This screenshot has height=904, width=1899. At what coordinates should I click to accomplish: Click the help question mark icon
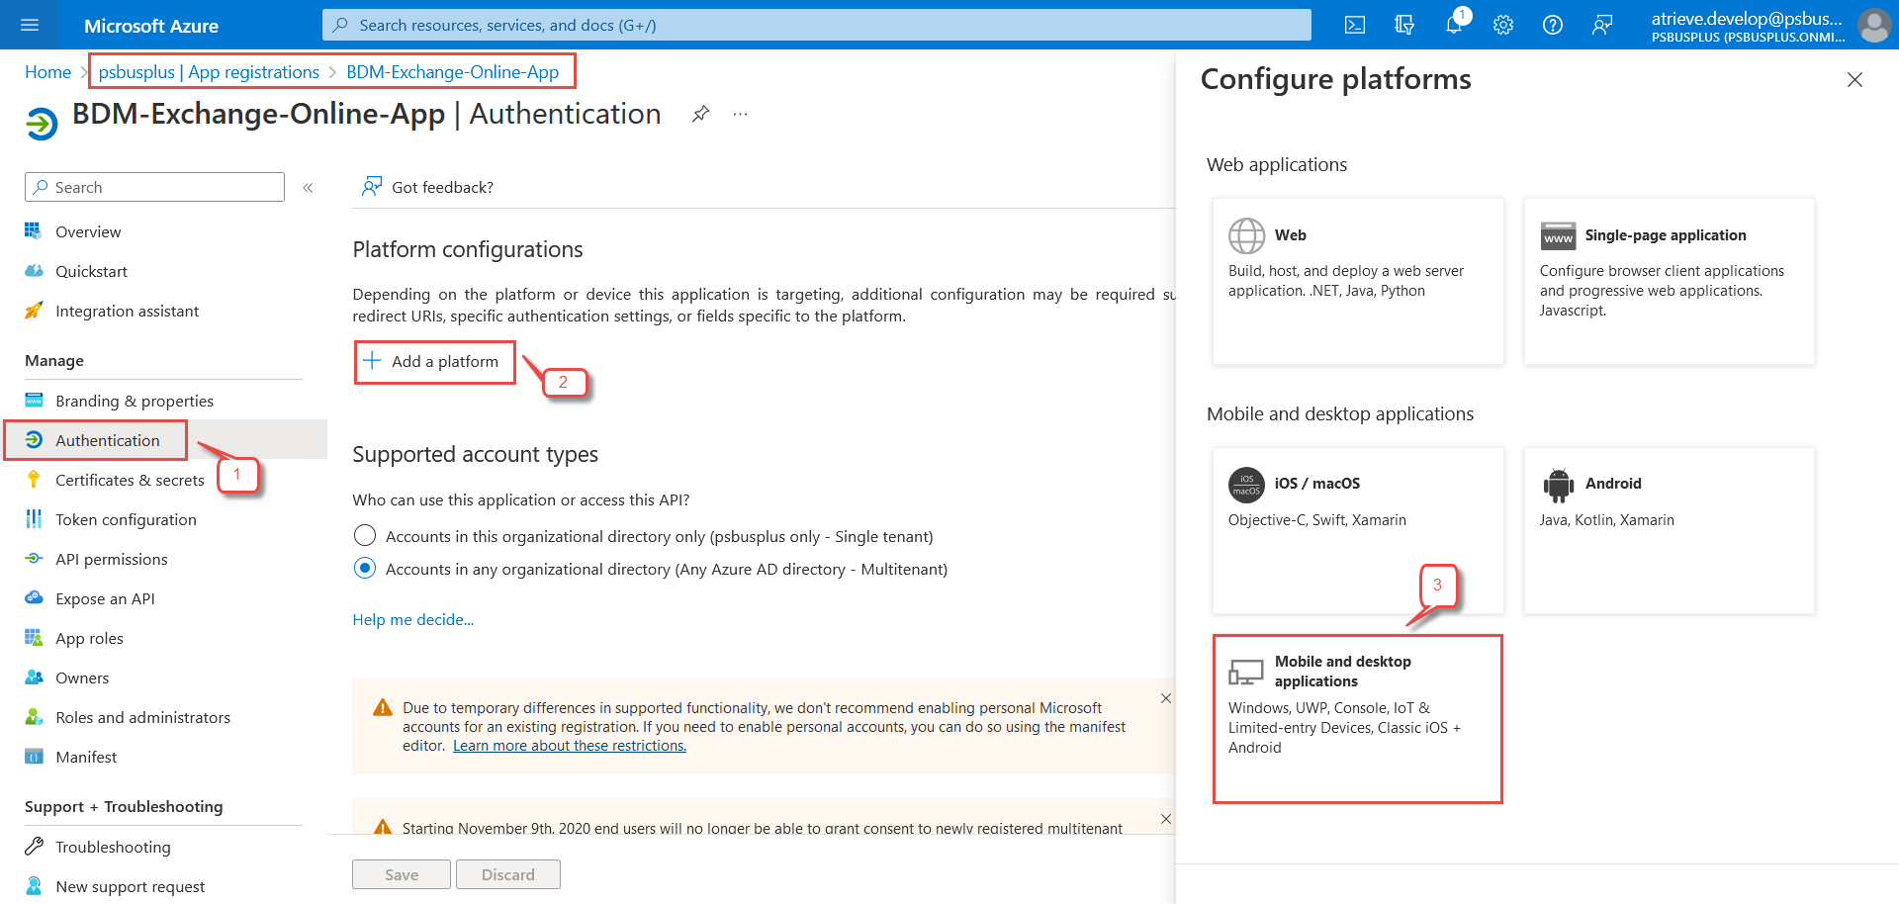1553,25
